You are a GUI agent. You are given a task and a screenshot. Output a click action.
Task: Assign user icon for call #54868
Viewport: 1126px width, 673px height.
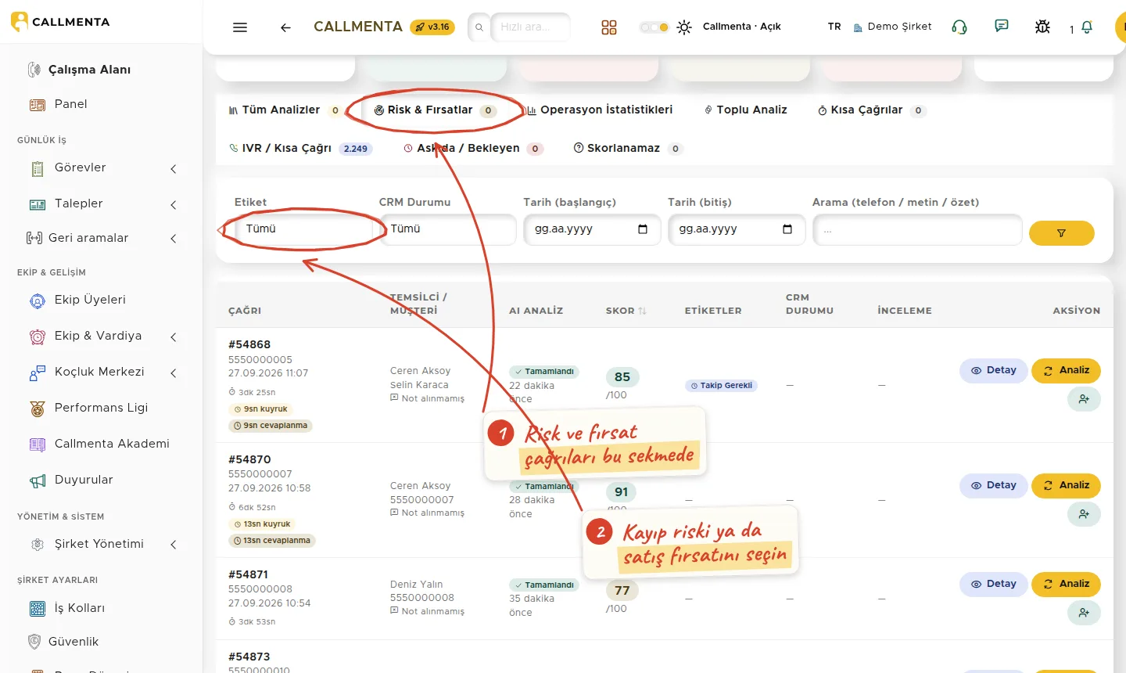click(x=1084, y=399)
